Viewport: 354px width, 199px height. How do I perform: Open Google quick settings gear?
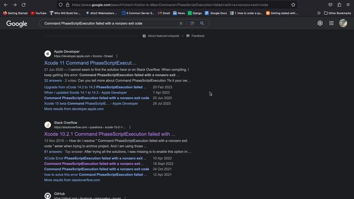coord(320,23)
